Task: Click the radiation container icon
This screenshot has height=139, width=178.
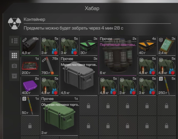Action: 15,23
